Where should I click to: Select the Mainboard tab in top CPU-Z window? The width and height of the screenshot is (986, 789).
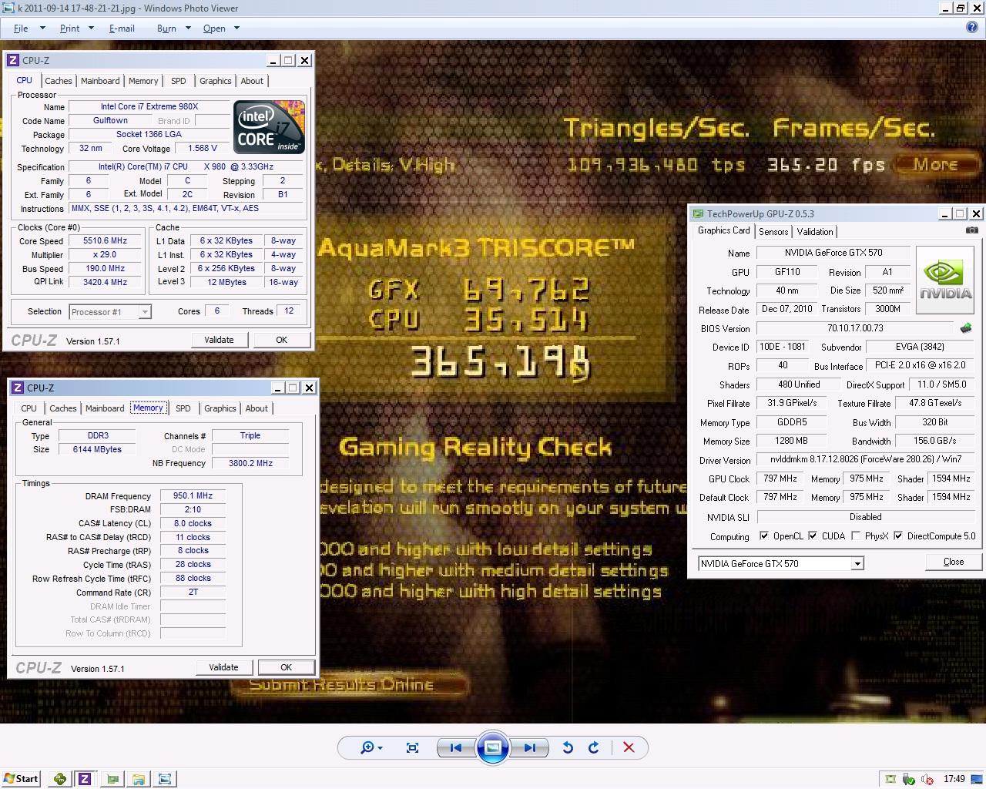point(100,81)
